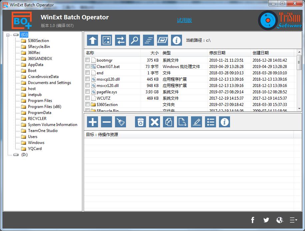Click the plus add icon
Screen dimensions: 305x231
(93, 122)
